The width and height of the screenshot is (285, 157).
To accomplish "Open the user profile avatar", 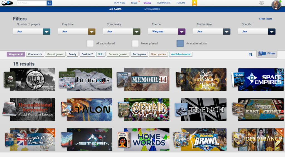I will (x=276, y=5).
